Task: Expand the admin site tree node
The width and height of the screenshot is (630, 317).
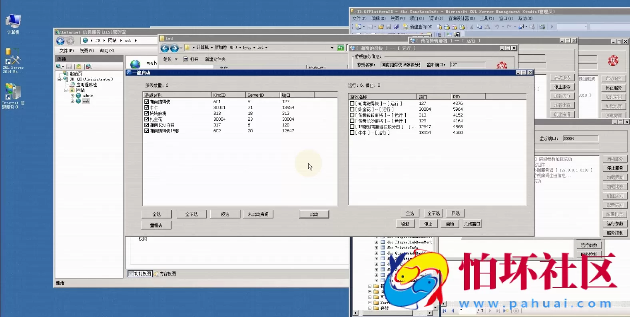Action: [72, 96]
